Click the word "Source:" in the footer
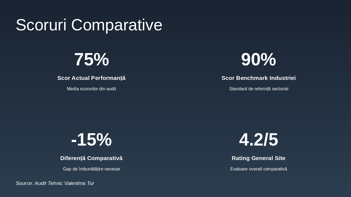Viewport: 351px width, 197px height. [x=24, y=183]
